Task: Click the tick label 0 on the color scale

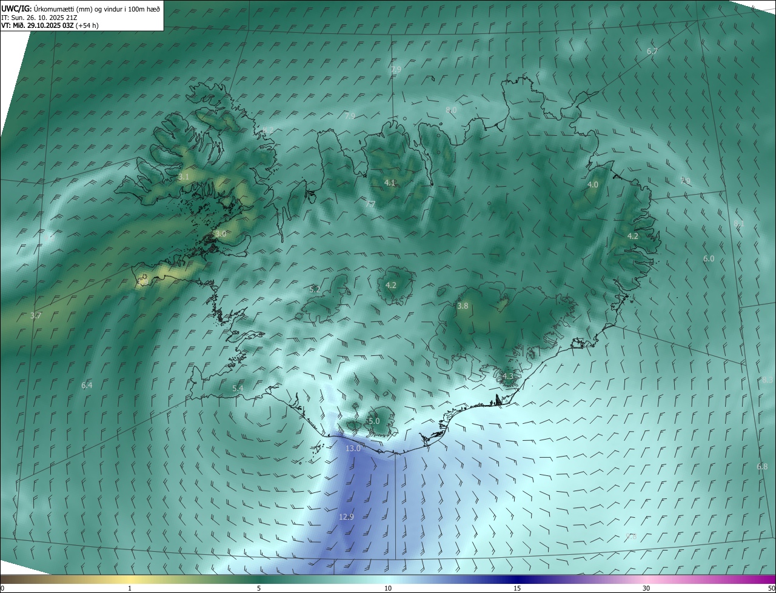Action: pyautogui.click(x=2, y=588)
